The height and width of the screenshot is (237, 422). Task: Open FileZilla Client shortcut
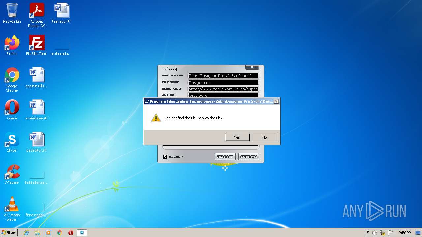(37, 45)
